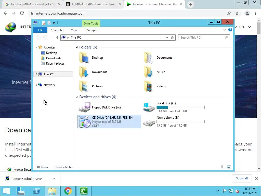Click the taskbar clock and date

pyautogui.click(x=250, y=191)
